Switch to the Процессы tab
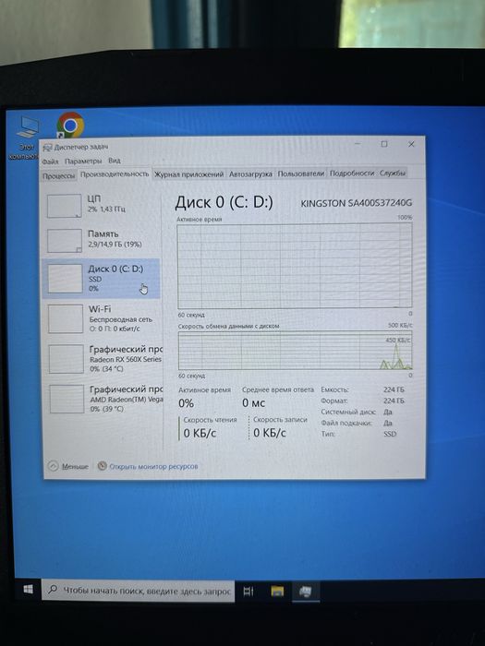 tap(58, 175)
